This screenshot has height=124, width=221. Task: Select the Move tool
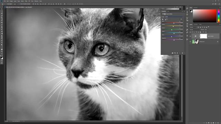coord(2,9)
